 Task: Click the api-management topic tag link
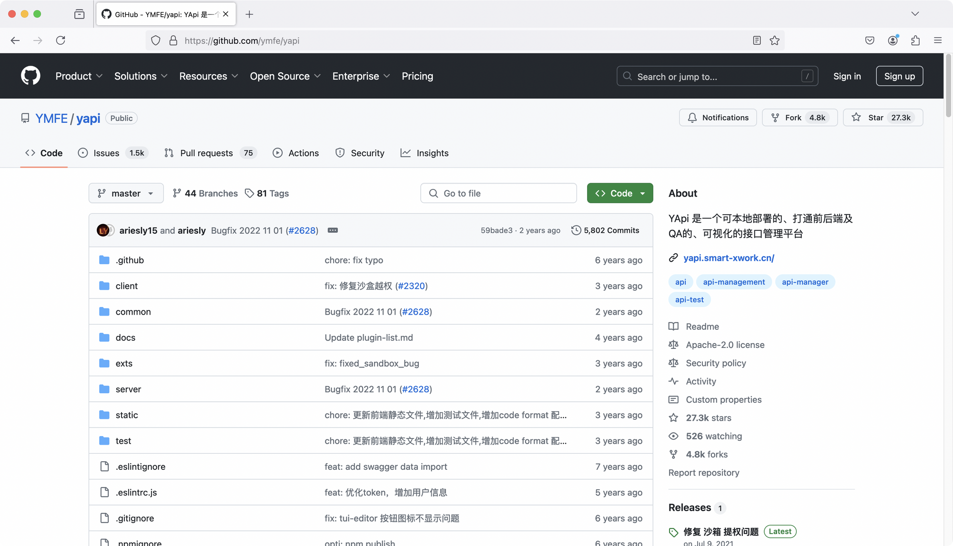coord(734,282)
